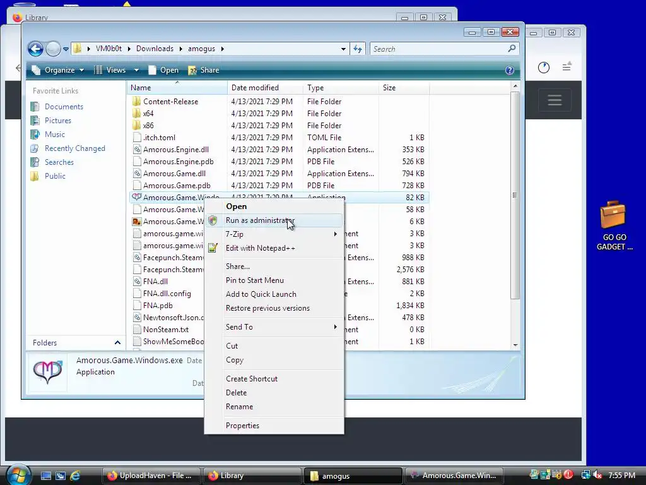Viewport: 646px width, 485px height.
Task: Expand the 7-Zip submenu
Action: (x=274, y=234)
